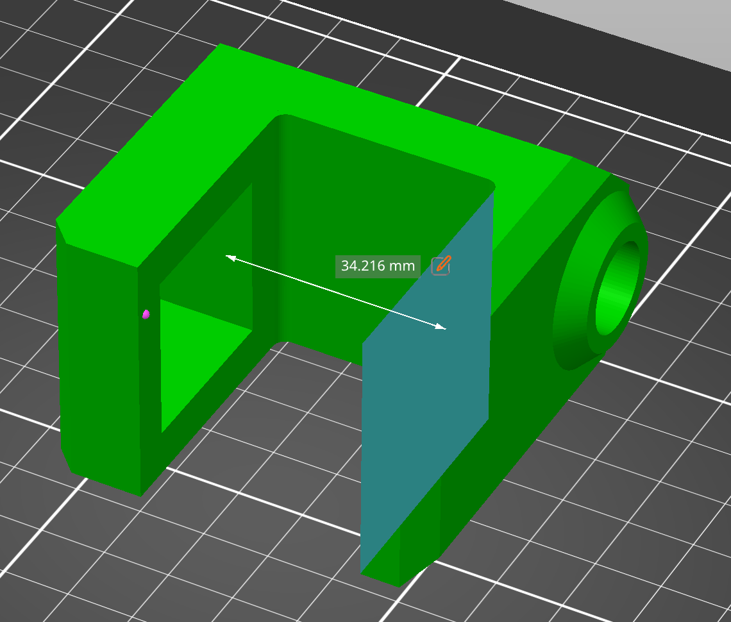731x622 pixels.
Task: Click the cylindrical hole on the bracket
Action: point(618,288)
